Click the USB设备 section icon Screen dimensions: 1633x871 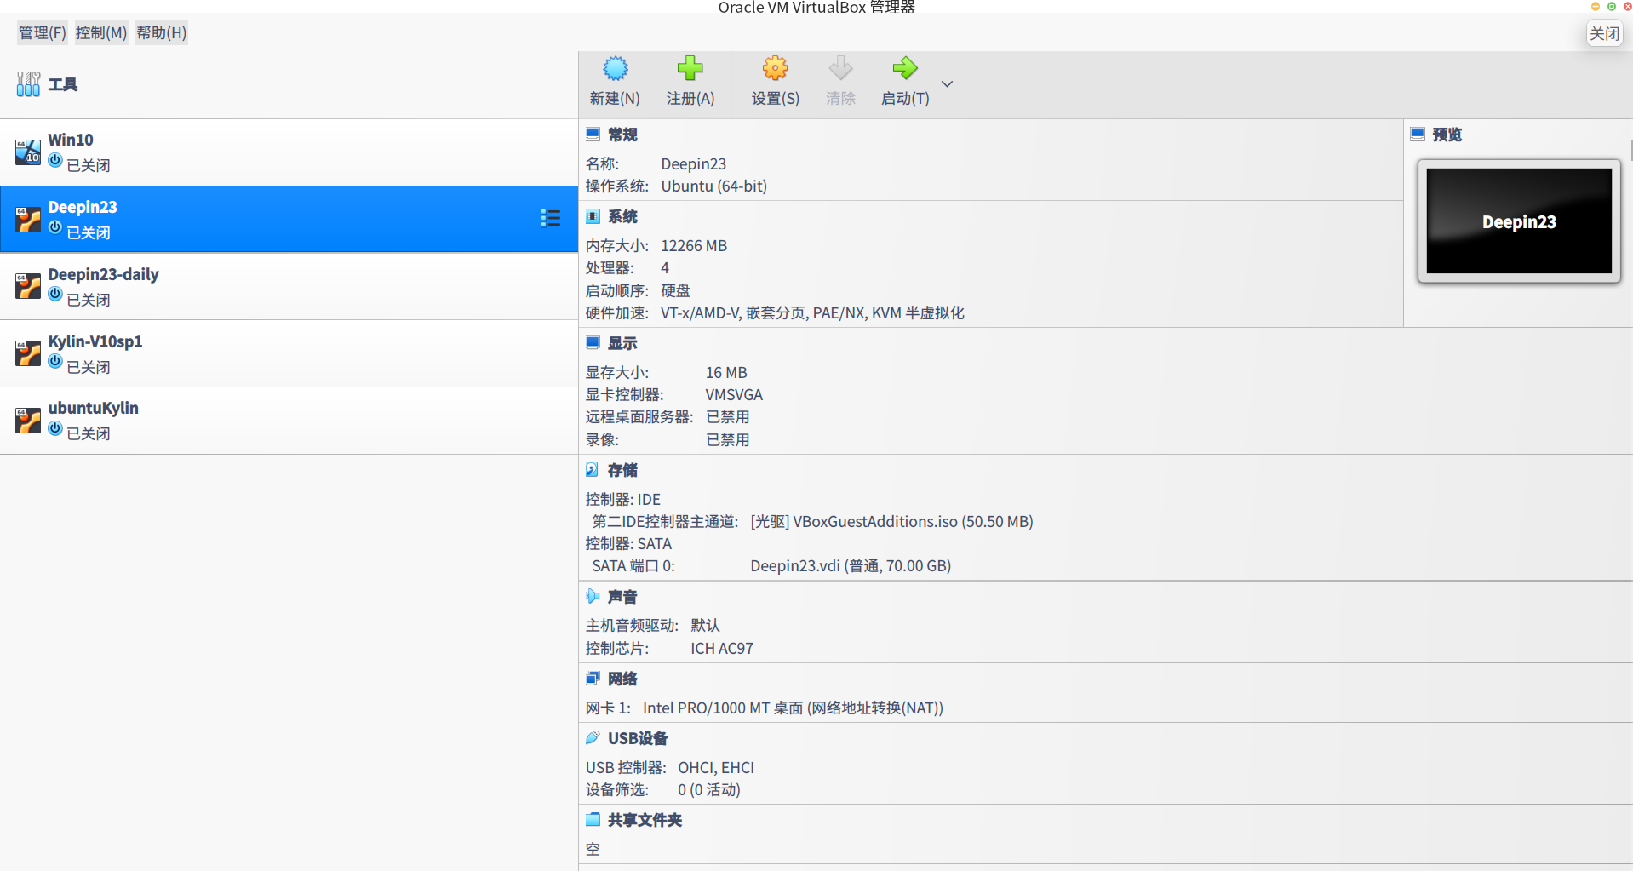tap(593, 737)
